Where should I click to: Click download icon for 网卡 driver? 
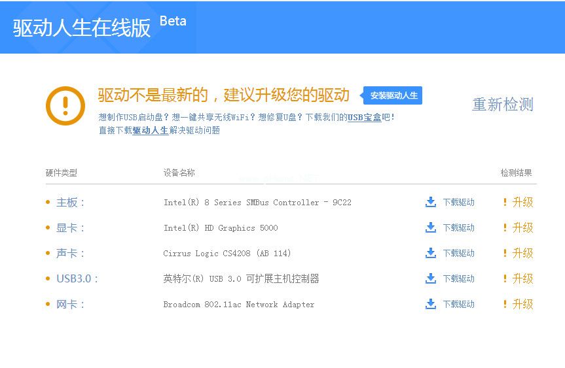pos(430,304)
